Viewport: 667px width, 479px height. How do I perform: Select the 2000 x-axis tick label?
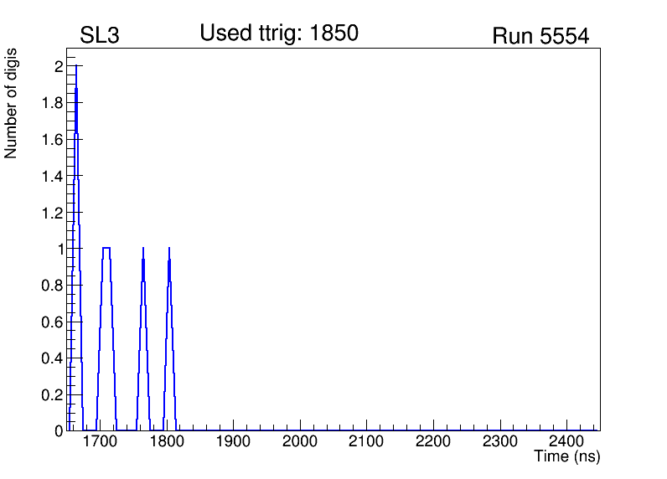coord(299,441)
